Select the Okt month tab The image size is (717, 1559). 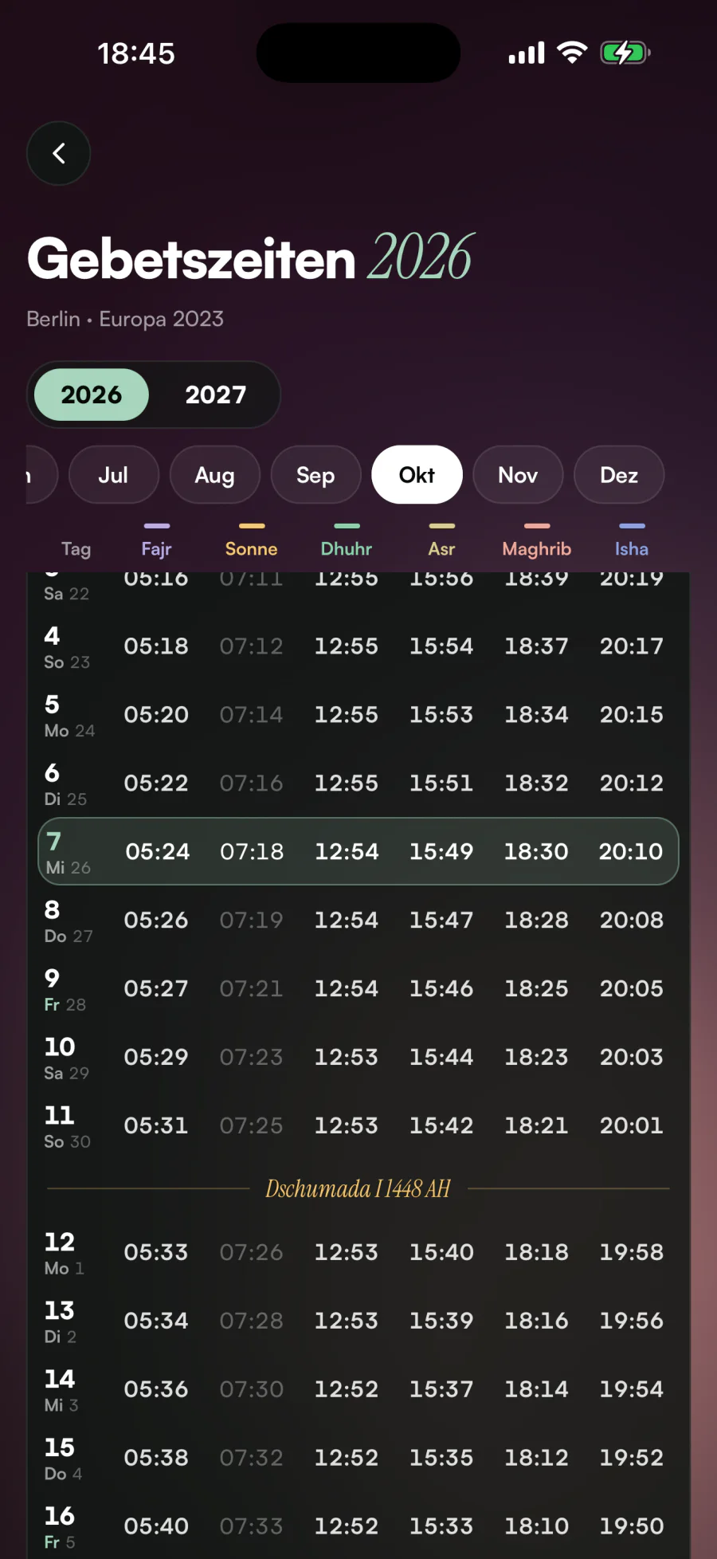(x=417, y=475)
